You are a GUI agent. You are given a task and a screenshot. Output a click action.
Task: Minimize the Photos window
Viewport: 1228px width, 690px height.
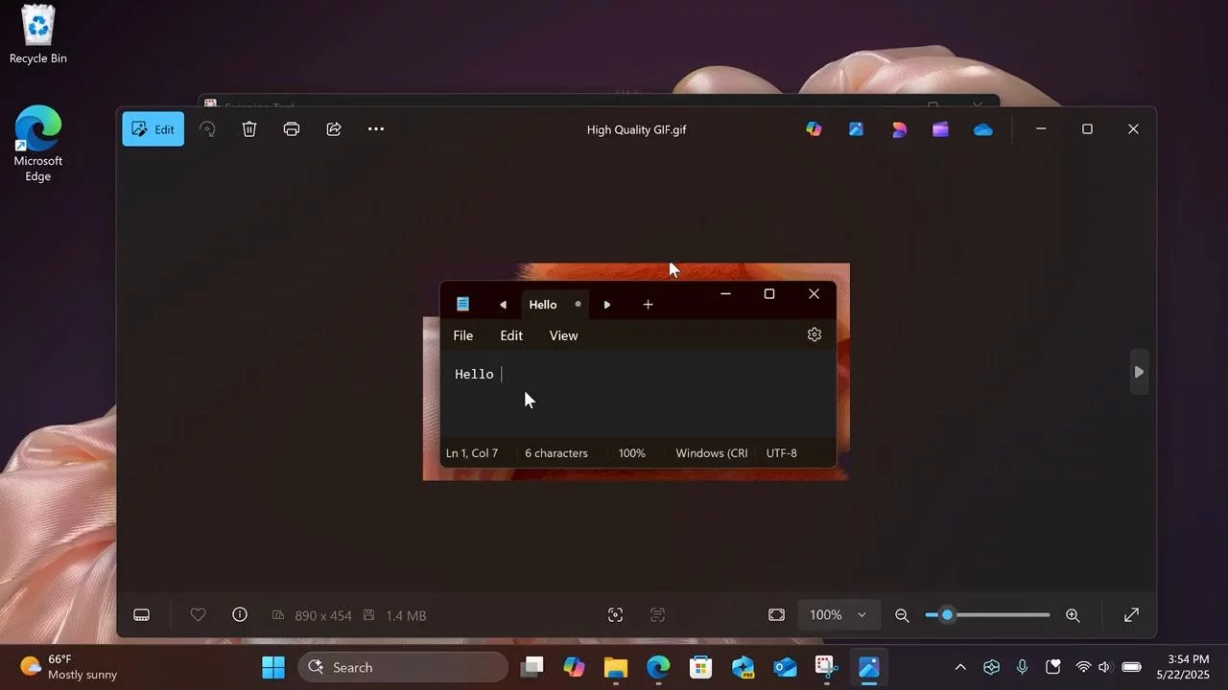pos(1041,129)
